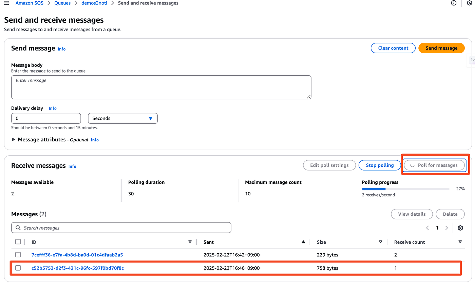
Task: Open Info link beside Delivery delay
Action: [x=53, y=108]
